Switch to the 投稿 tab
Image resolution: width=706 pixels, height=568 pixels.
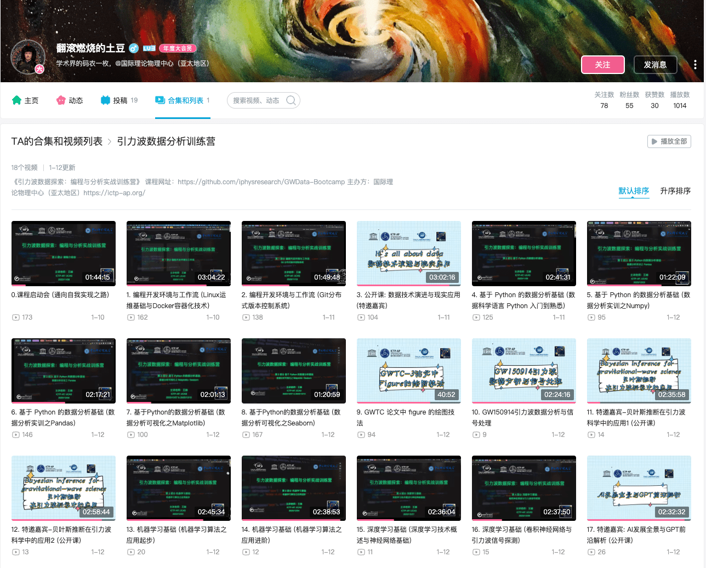coord(119,100)
